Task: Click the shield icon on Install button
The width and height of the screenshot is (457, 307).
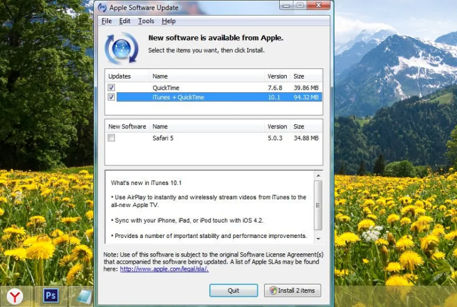Action: (x=273, y=290)
